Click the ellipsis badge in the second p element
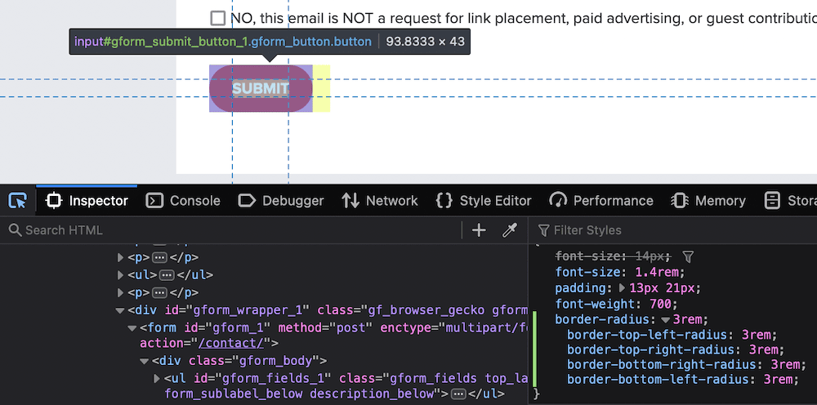Image resolution: width=817 pixels, height=405 pixels. tap(159, 292)
